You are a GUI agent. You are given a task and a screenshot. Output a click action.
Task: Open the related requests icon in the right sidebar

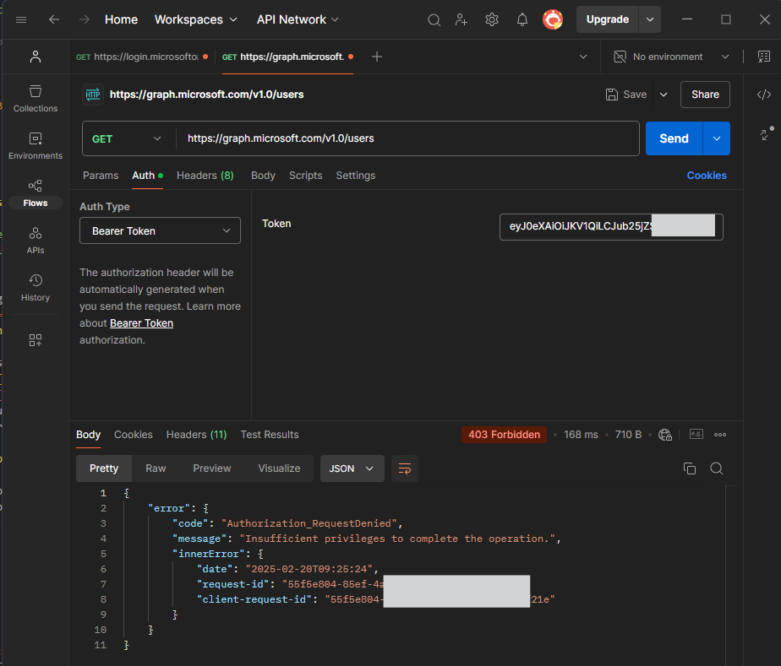click(x=766, y=133)
